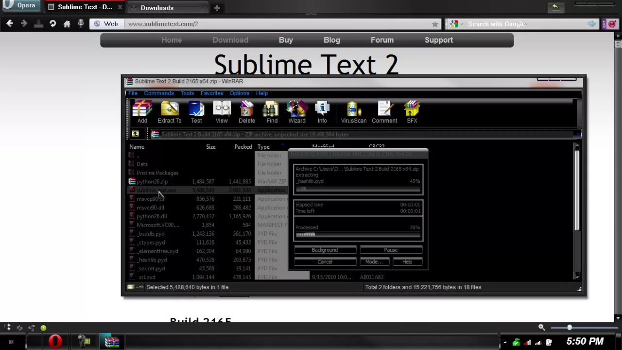Click Opera reload page icon
This screenshot has width=622, height=350.
(52, 23)
